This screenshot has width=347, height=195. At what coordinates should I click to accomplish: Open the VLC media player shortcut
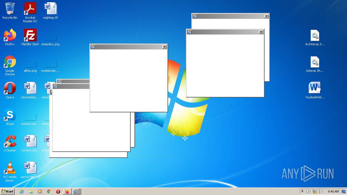click(x=10, y=172)
